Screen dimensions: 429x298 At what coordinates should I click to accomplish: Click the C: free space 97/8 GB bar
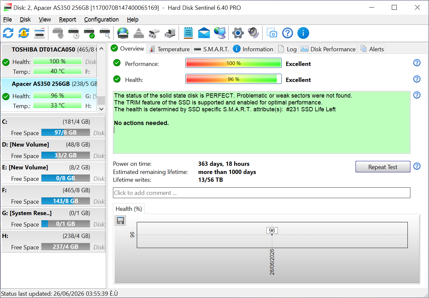tap(66, 132)
